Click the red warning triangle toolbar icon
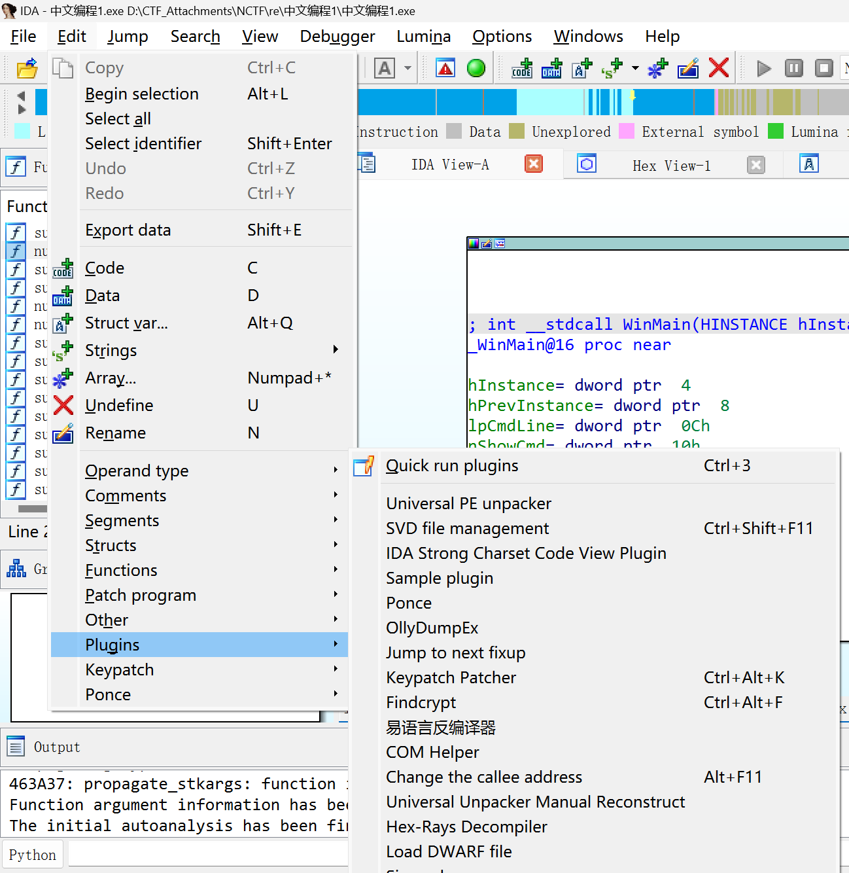 445,68
